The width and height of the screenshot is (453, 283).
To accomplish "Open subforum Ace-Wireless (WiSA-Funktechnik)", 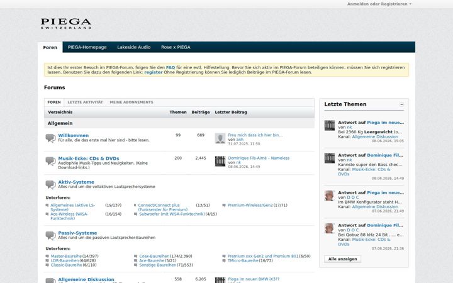I will pos(69,216).
